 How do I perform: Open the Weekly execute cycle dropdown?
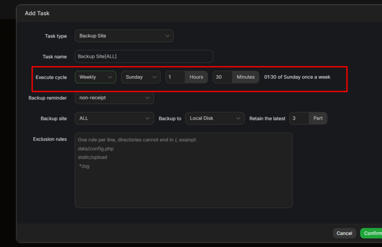(95, 77)
